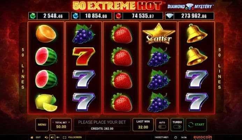This screenshot has height=140, width=242.
Task: Mute sound with the low volume icon
Action: (x=58, y=137)
